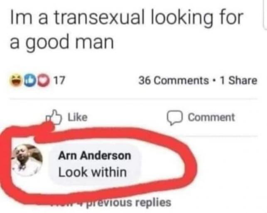Tap the Comment label to write reply
Viewport: 267px width, 213px height.
click(x=211, y=118)
